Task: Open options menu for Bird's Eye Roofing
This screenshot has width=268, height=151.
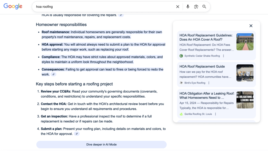Action: (209, 83)
